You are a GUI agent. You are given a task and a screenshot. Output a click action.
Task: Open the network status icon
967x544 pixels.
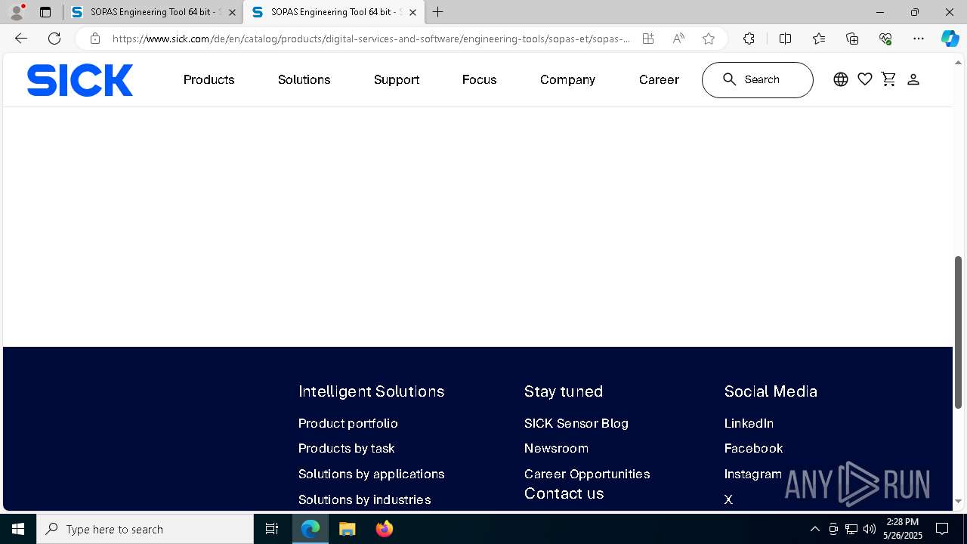(x=851, y=529)
